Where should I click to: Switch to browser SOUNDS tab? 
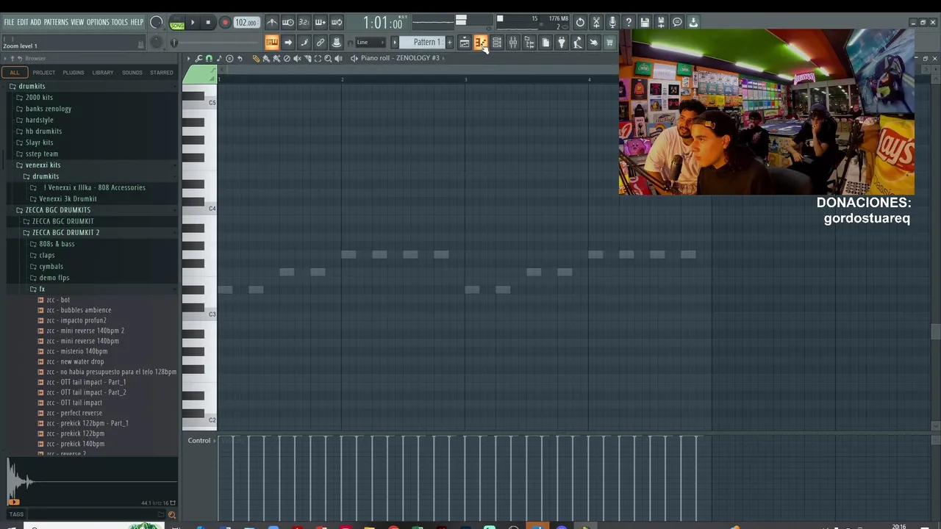coord(132,73)
